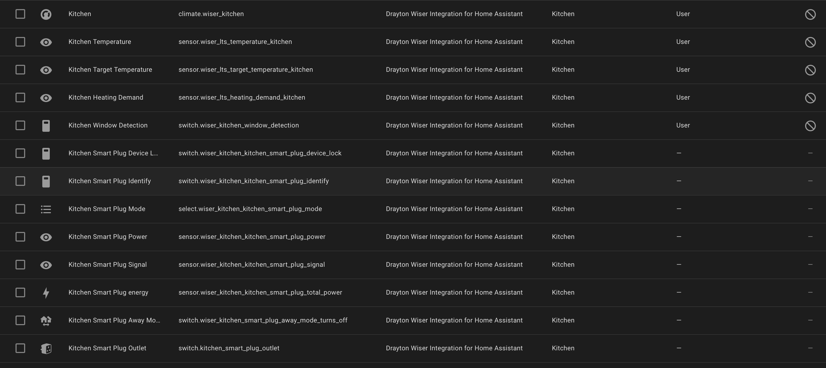This screenshot has width=826, height=368.
Task: Click the switch icon for Kitchen Window Detection
Action: [x=46, y=125]
